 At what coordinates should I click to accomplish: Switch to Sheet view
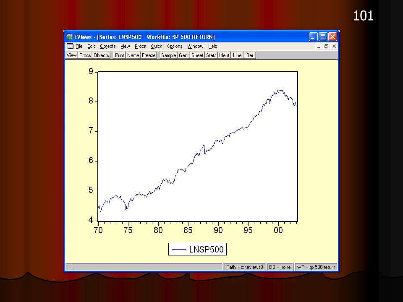coord(197,55)
